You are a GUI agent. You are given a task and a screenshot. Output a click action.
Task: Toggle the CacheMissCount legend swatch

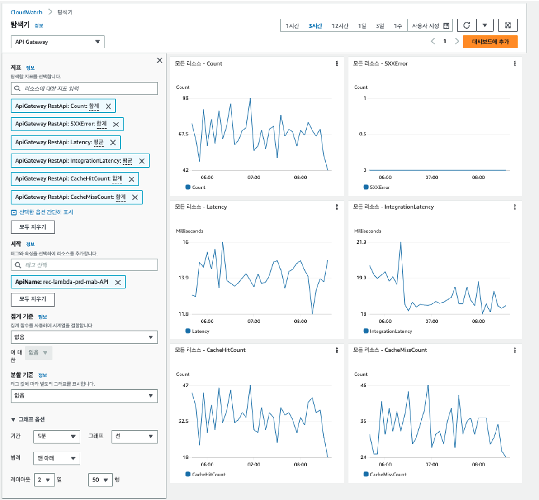[366, 474]
